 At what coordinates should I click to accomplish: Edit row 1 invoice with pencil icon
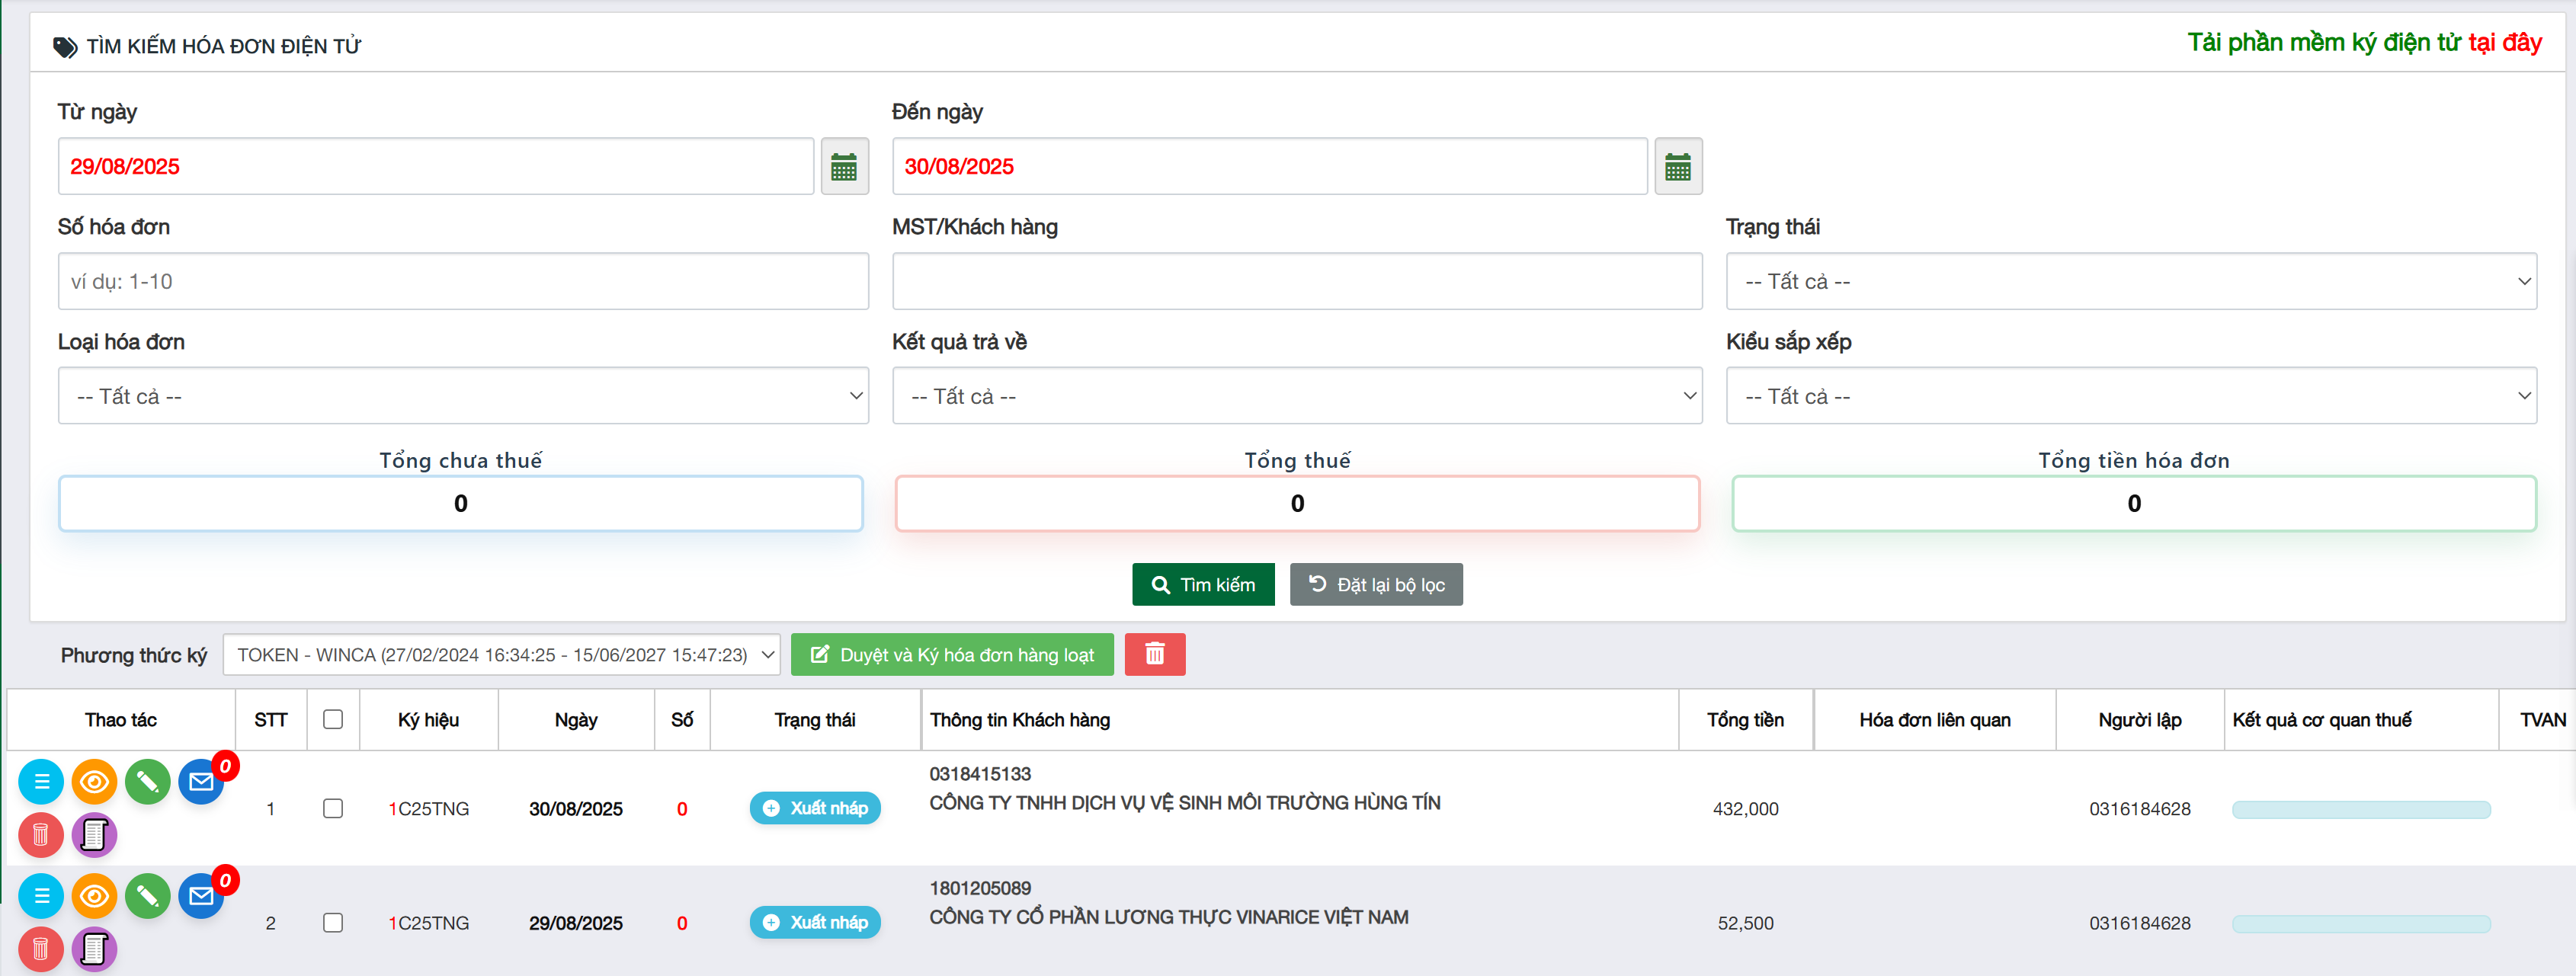pos(148,781)
